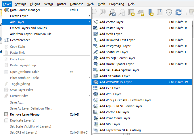Click the Add PostgreSQL Layer elephant icon
The image size is (194, 135).
[96, 46]
